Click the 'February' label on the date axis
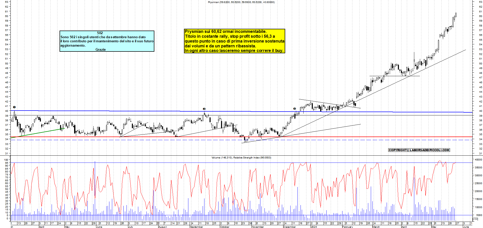The image size is (483, 228). [x=348, y=227]
